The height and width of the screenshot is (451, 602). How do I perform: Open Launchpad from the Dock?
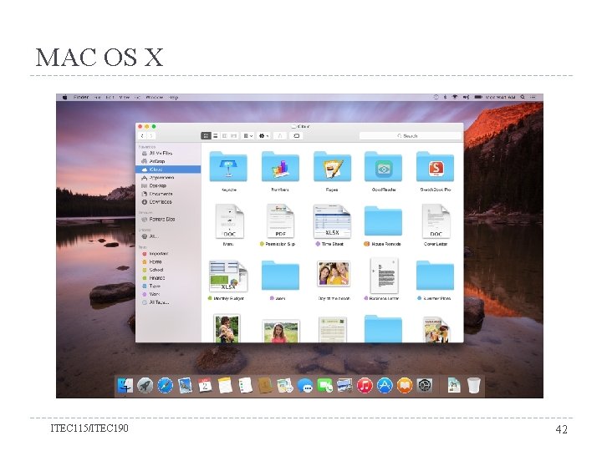click(x=145, y=385)
